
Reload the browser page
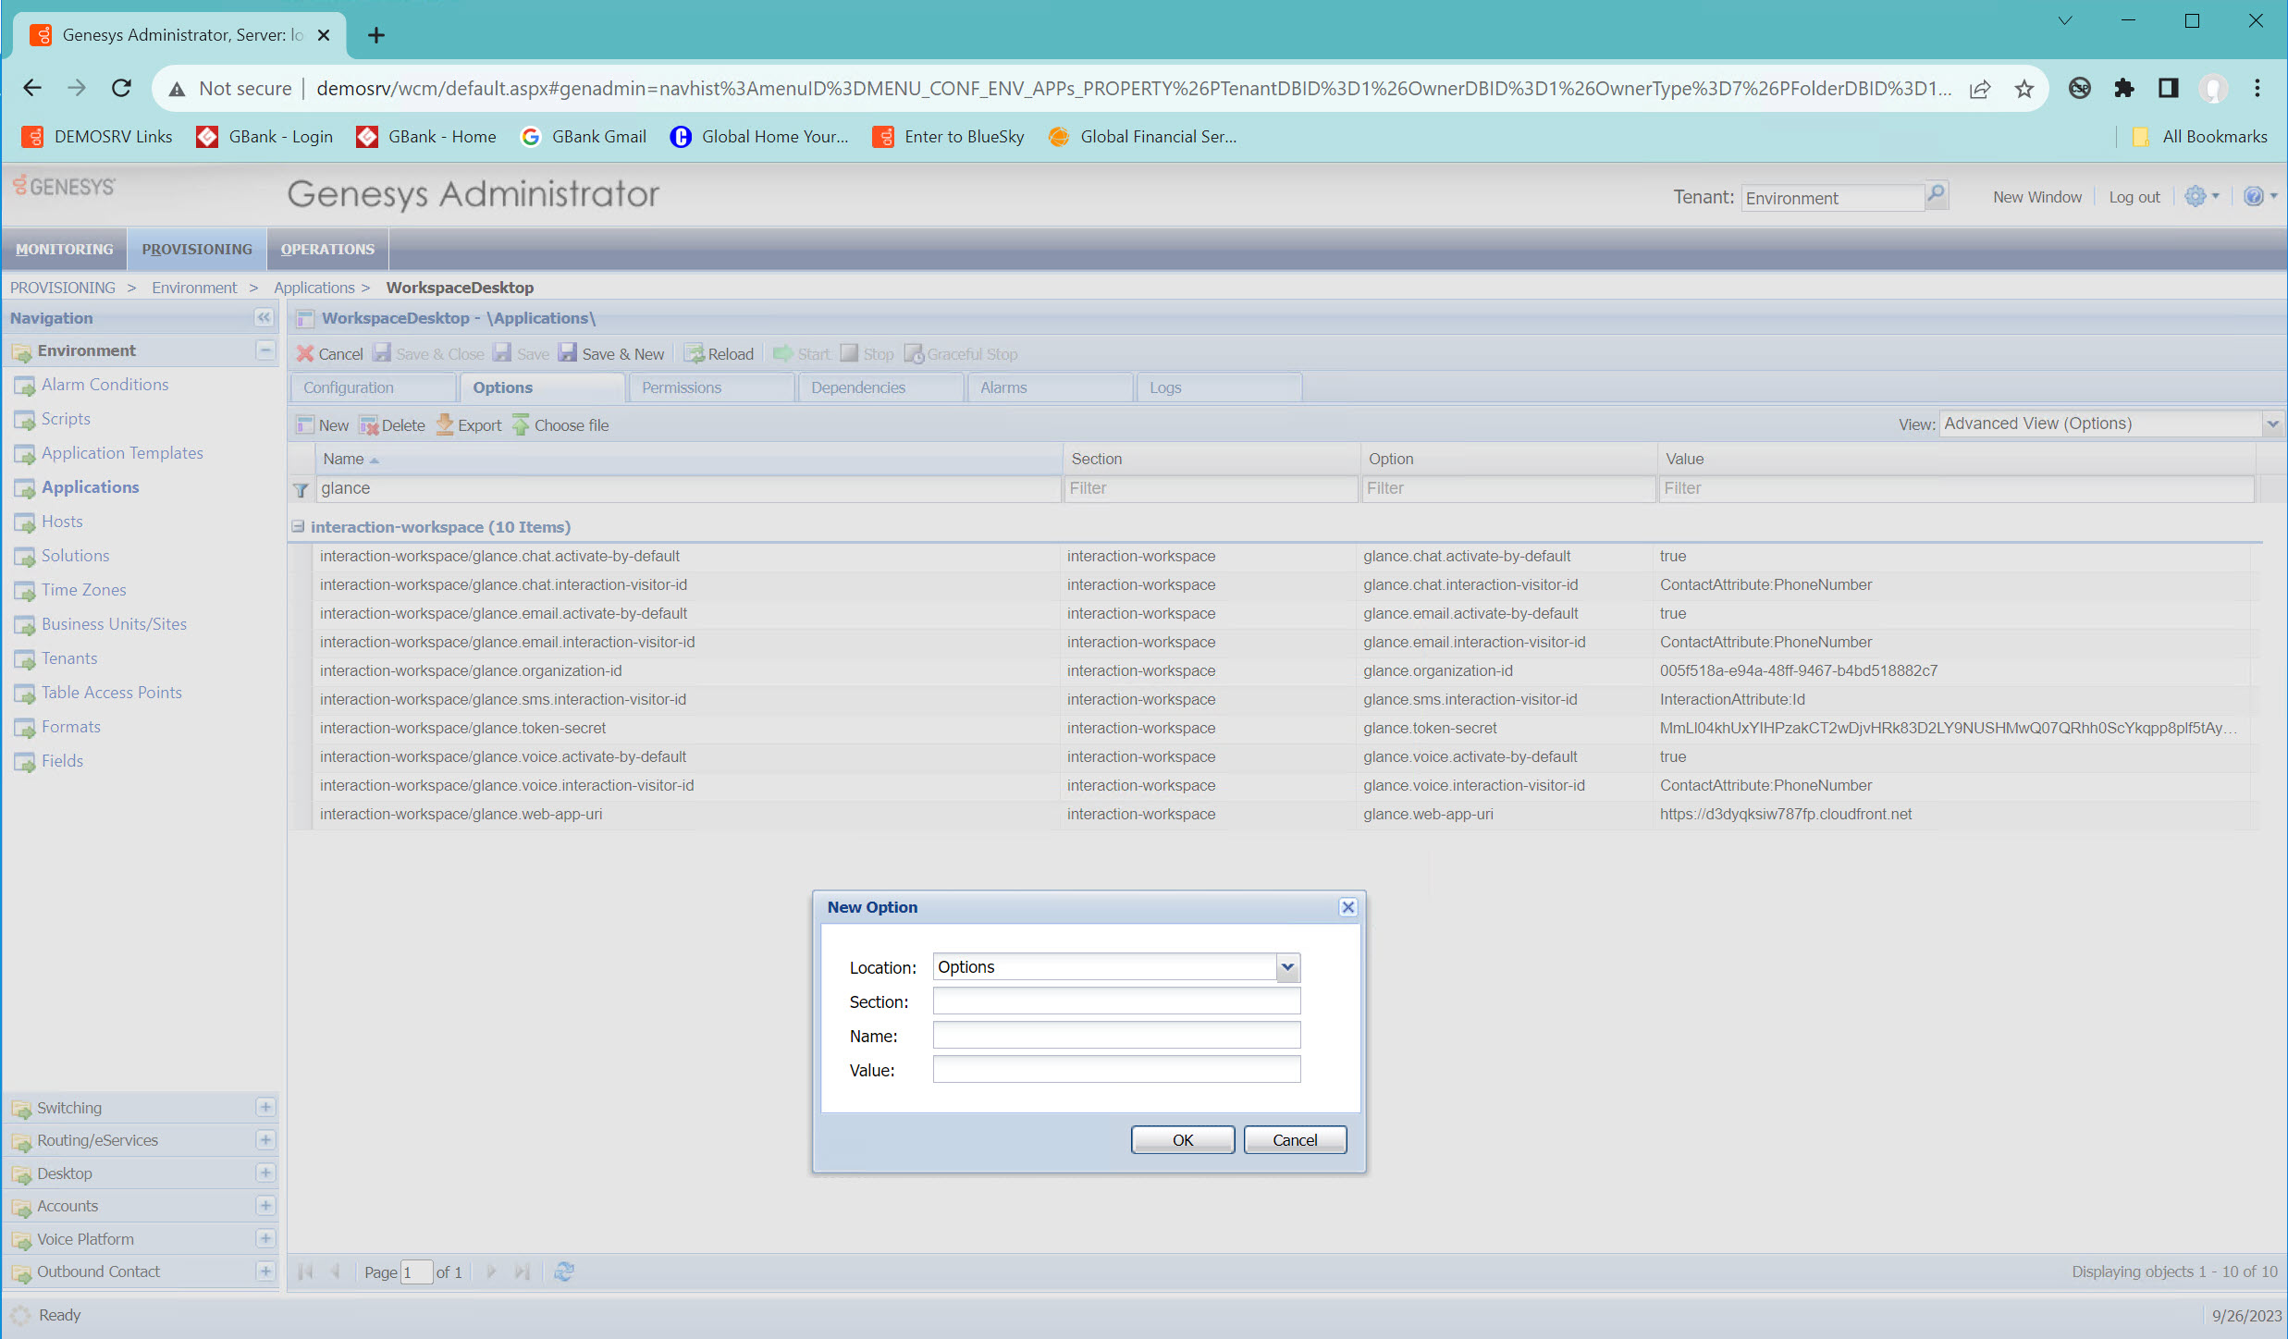(121, 88)
